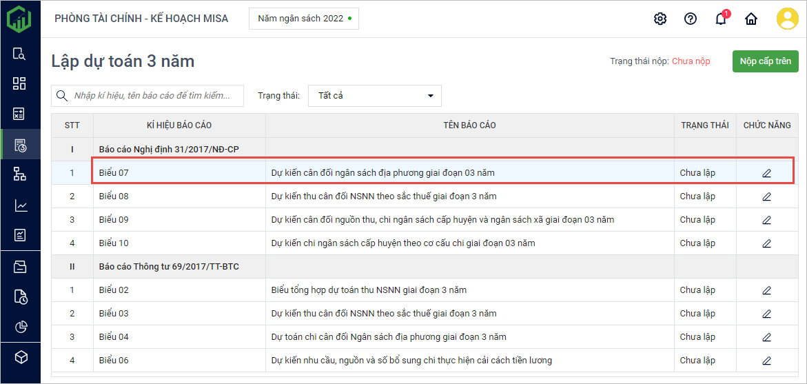Click the help question mark icon
The width and height of the screenshot is (807, 384).
point(691,19)
